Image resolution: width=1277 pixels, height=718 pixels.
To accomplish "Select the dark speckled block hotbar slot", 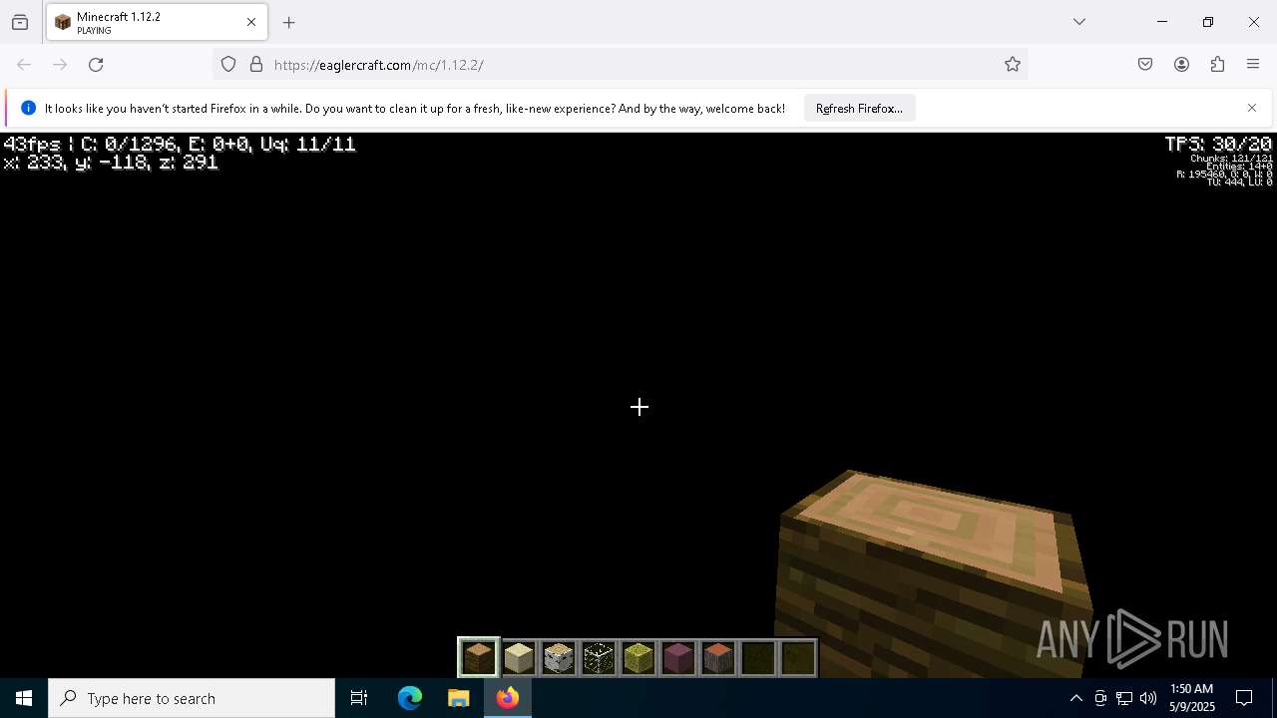I will click(x=599, y=658).
